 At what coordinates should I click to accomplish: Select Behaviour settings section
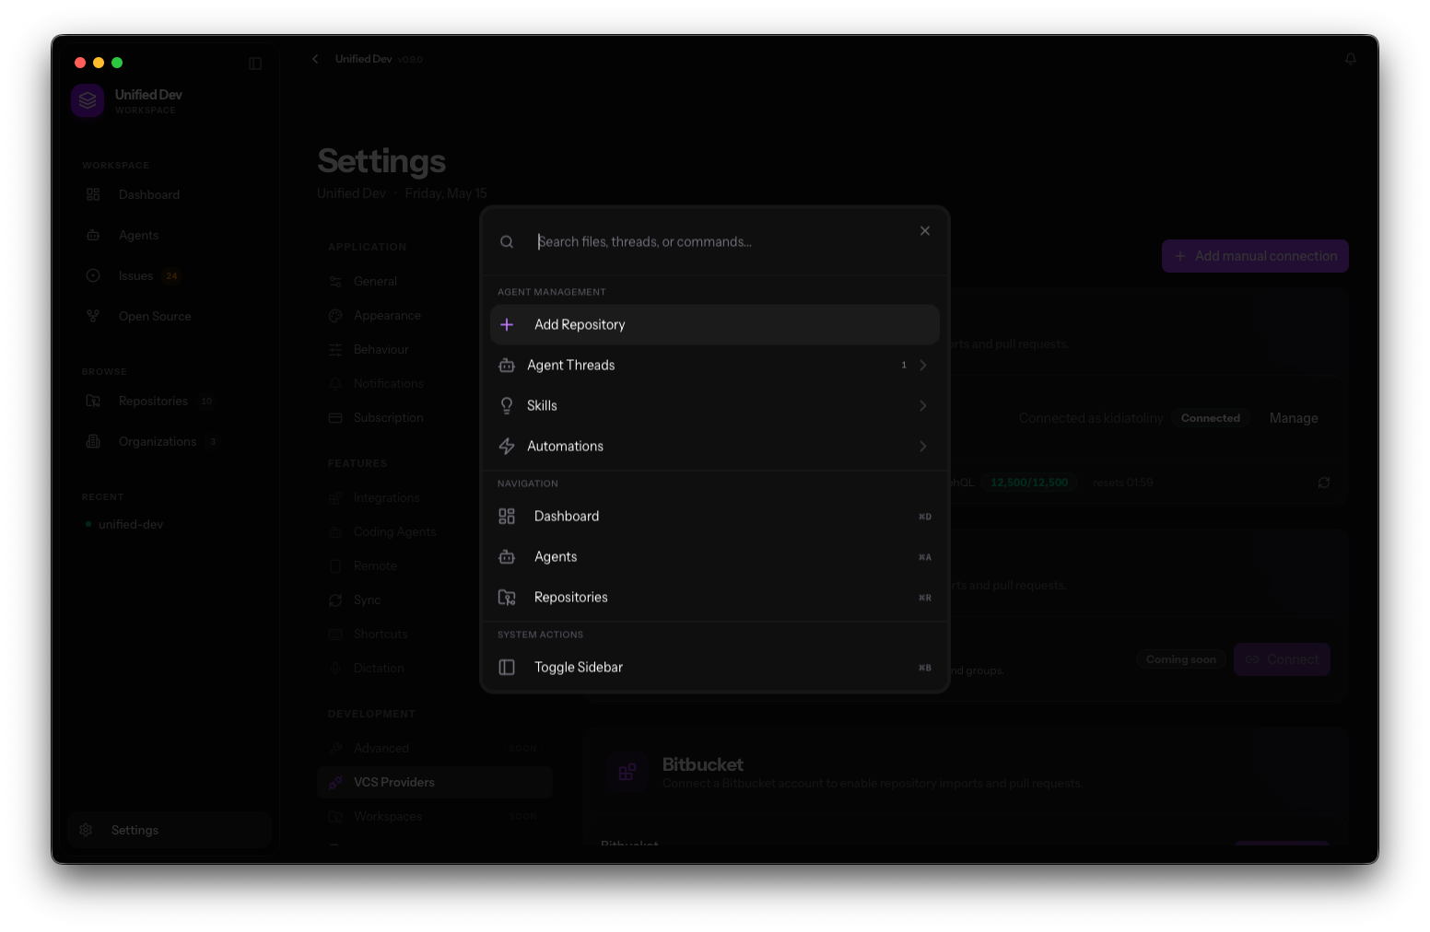click(x=435, y=350)
